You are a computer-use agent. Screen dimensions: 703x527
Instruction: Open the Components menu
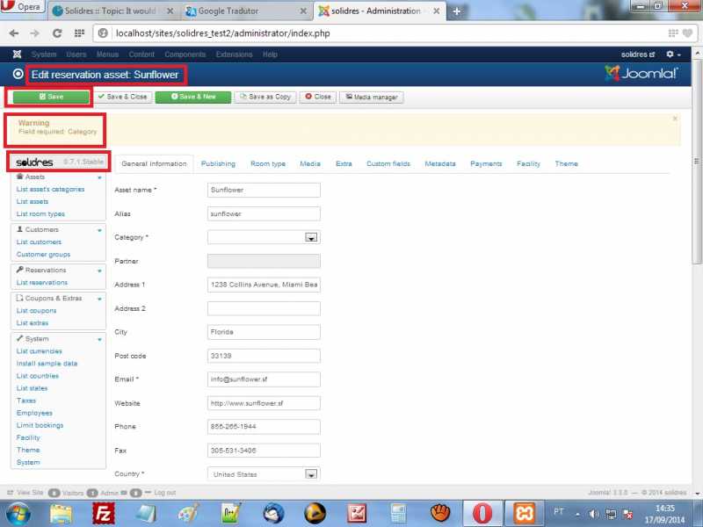click(x=185, y=54)
